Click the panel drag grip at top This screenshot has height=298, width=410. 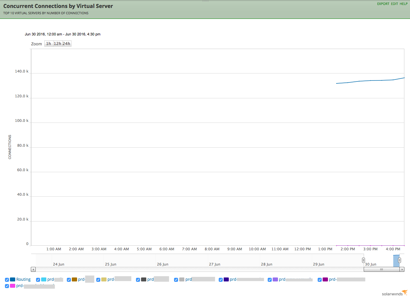point(205,1)
